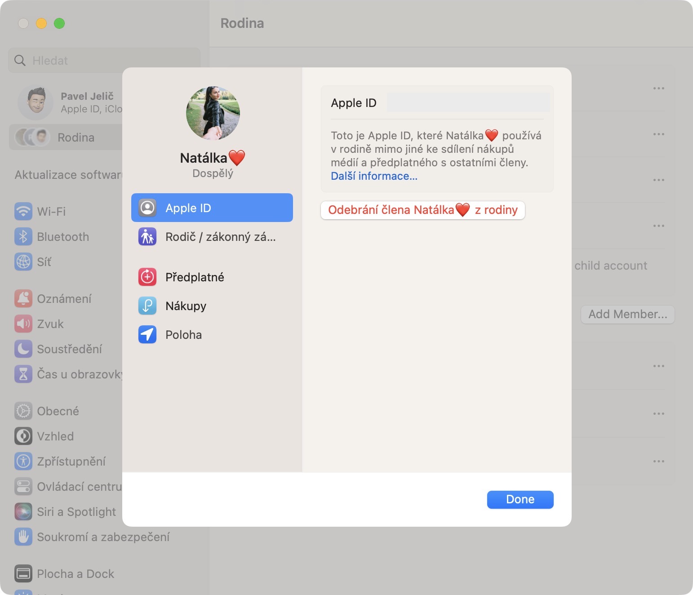Open Wi-Fi settings icon
Image resolution: width=693 pixels, height=595 pixels.
[23, 211]
